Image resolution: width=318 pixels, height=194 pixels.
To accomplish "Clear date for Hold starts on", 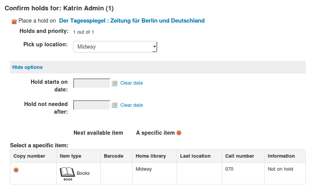I will tap(131, 83).
